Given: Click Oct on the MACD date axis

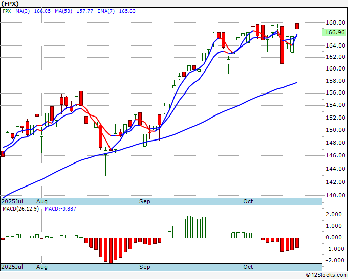Looking at the screenshot, I should 248,267.
